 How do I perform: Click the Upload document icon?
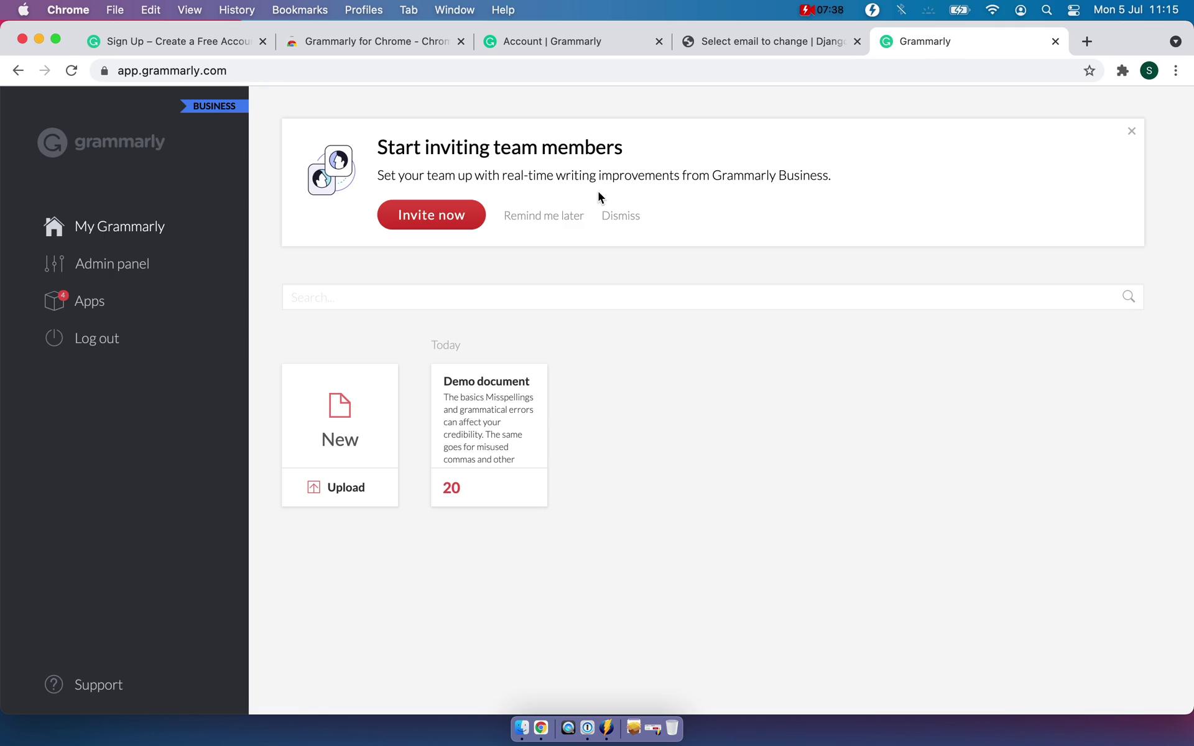tap(314, 486)
